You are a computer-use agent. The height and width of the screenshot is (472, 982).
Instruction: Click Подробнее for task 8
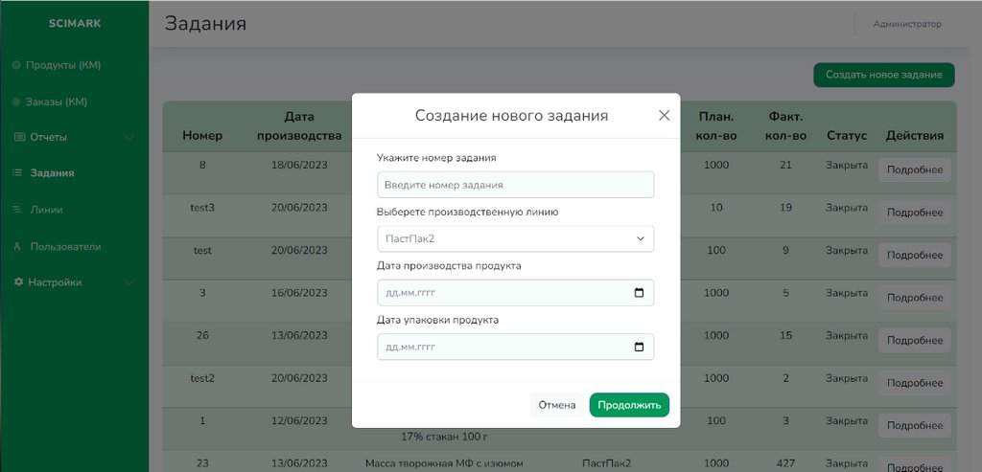(914, 170)
